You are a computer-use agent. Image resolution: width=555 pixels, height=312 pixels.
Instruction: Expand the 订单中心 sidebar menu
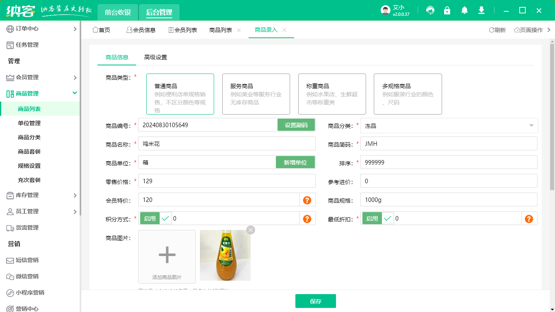tap(40, 28)
